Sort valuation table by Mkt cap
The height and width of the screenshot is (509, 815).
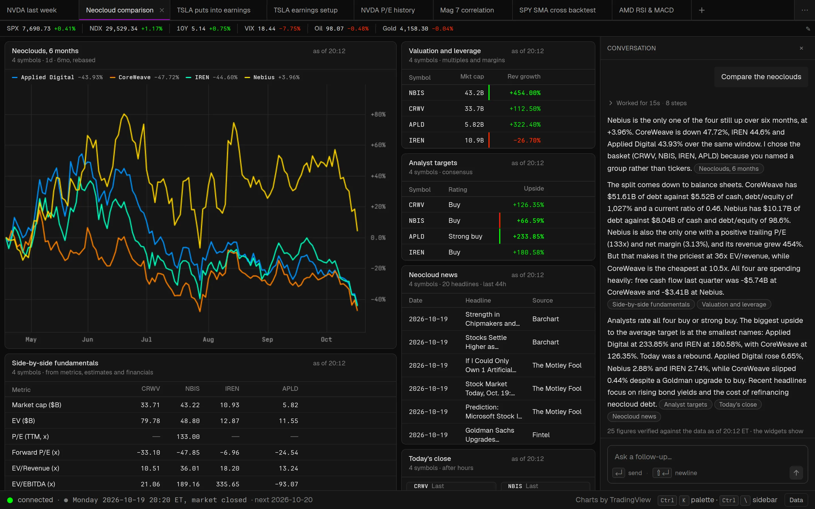472,77
